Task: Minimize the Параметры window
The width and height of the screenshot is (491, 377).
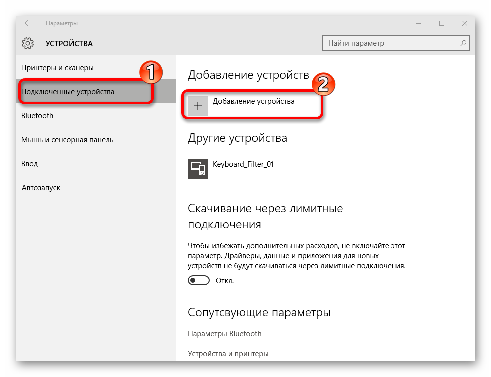Action: 418,23
